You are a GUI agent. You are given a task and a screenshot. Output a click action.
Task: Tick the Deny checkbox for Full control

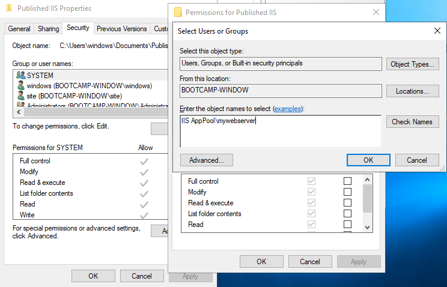point(347,181)
